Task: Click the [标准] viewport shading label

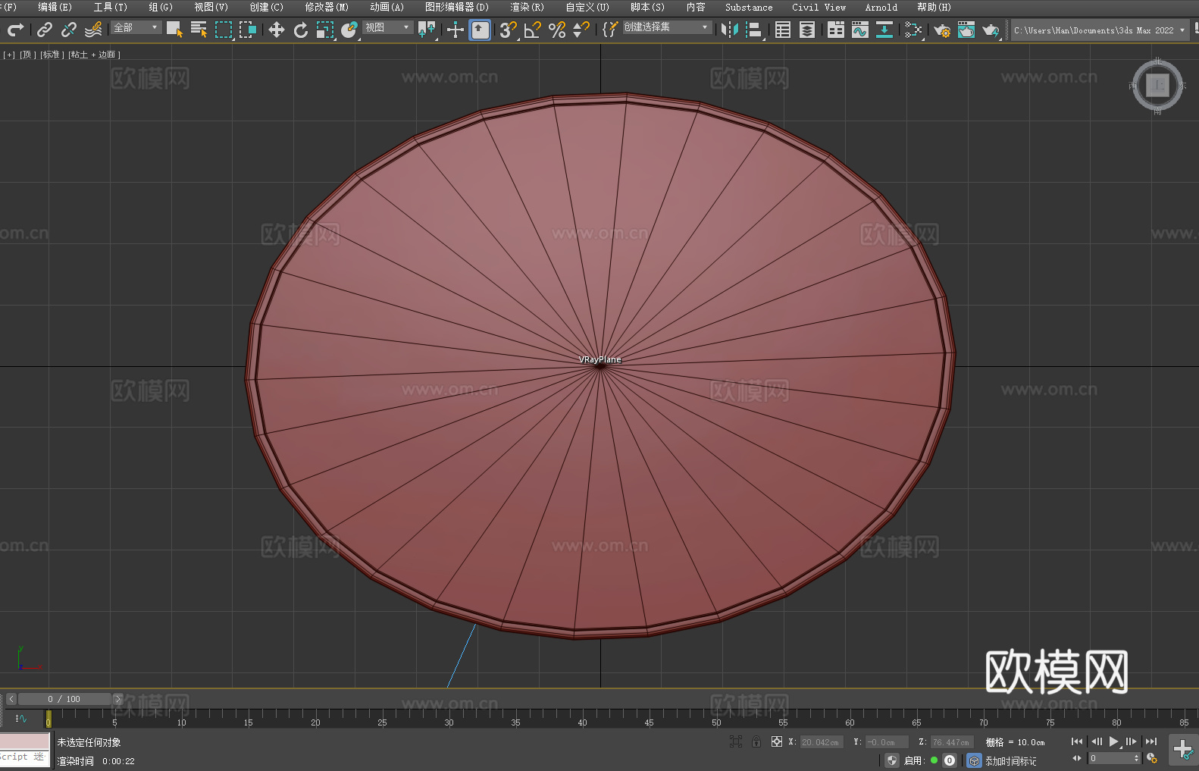Action: [x=52, y=55]
